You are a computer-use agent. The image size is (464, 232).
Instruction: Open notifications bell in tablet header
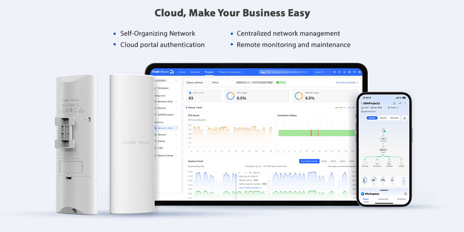tap(344, 72)
